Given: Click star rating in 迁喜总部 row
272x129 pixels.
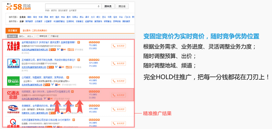Looking at the screenshot, I should [x=94, y=120].
